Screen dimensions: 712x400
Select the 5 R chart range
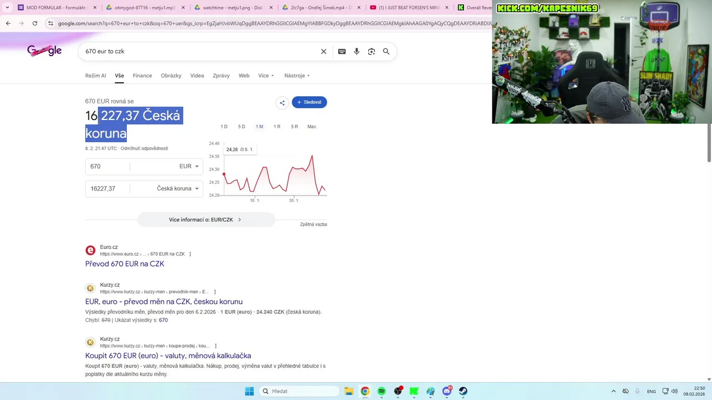[x=294, y=127]
